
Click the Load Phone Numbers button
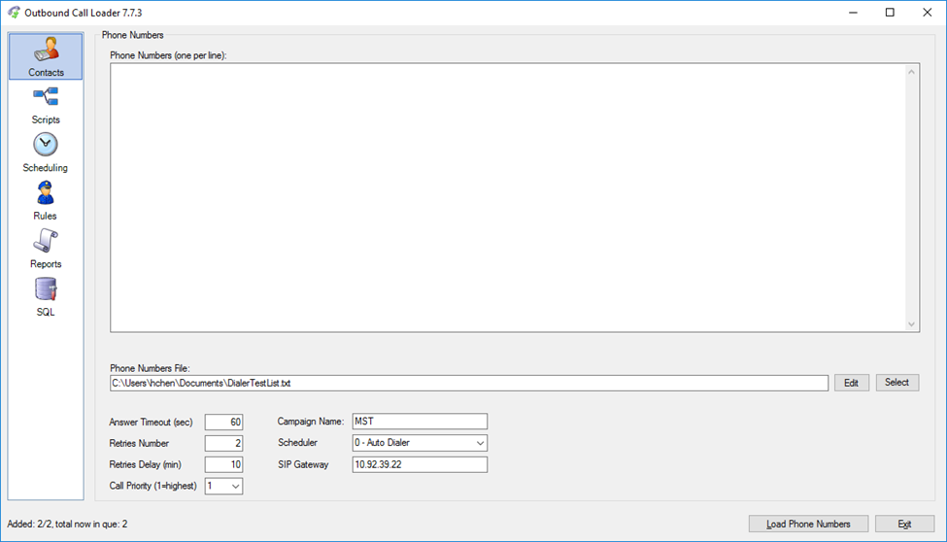(x=808, y=525)
